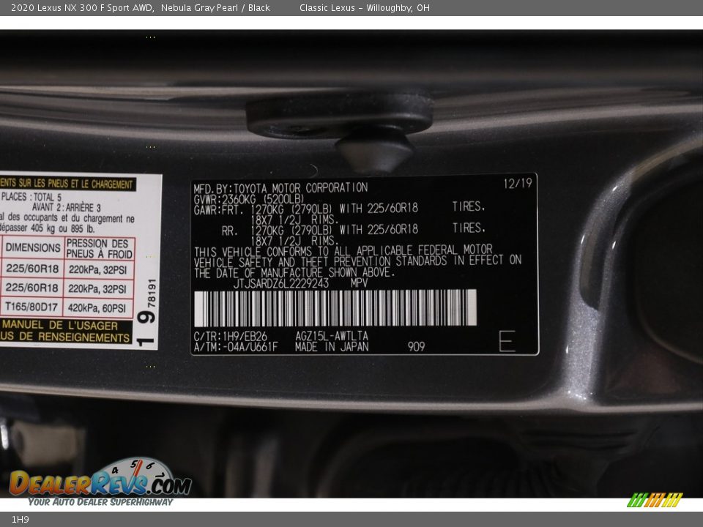Screen dimensions: 703x527
Task: Click the VIN "JTJSARDZ6L2229243"
Action: tap(281, 283)
